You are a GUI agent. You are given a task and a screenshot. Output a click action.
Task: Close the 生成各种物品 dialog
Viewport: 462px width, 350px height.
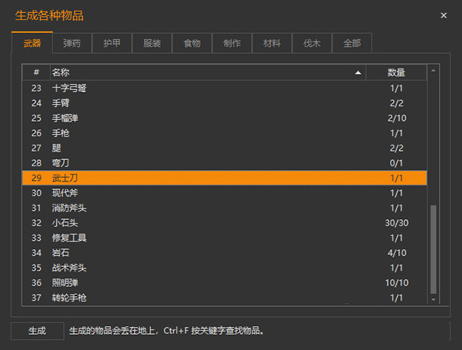(x=444, y=15)
